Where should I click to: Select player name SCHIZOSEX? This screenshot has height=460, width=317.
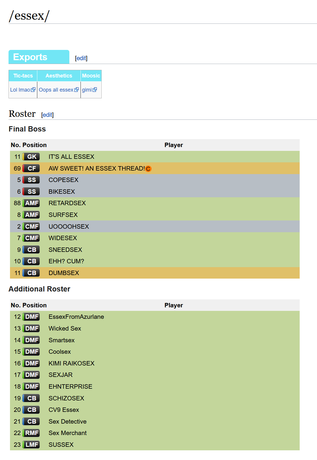66,398
